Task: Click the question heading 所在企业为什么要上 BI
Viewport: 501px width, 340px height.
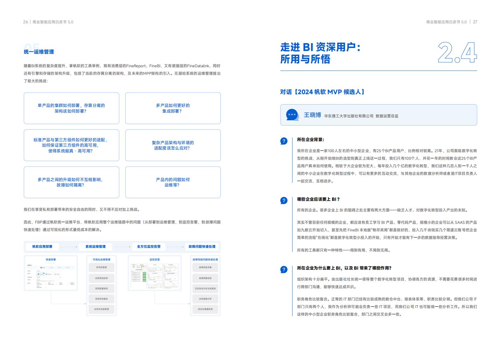Action: (344, 268)
